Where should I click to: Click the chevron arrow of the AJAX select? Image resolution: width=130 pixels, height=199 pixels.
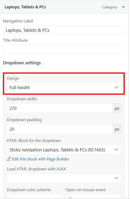tap(116, 178)
